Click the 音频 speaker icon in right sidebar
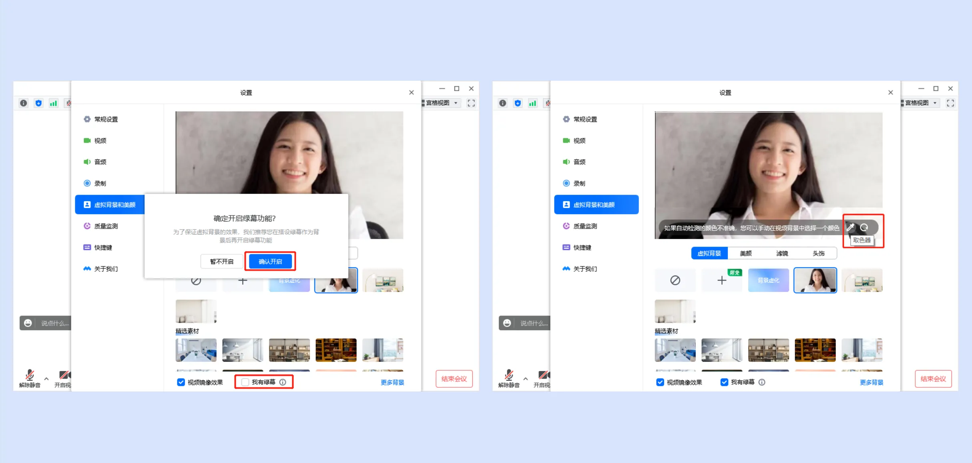The height and width of the screenshot is (463, 972). pyautogui.click(x=566, y=162)
